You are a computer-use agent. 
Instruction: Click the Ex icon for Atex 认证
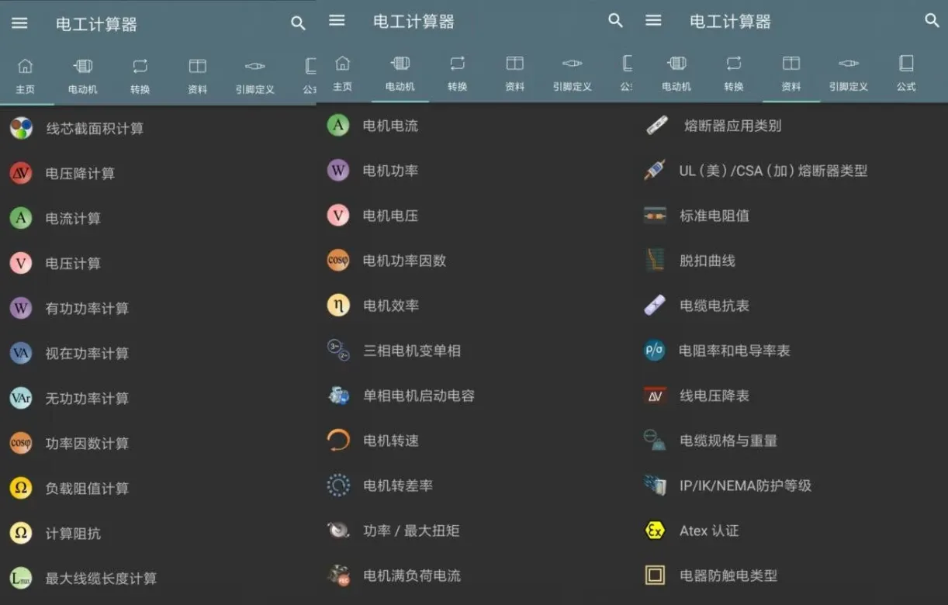tap(656, 530)
